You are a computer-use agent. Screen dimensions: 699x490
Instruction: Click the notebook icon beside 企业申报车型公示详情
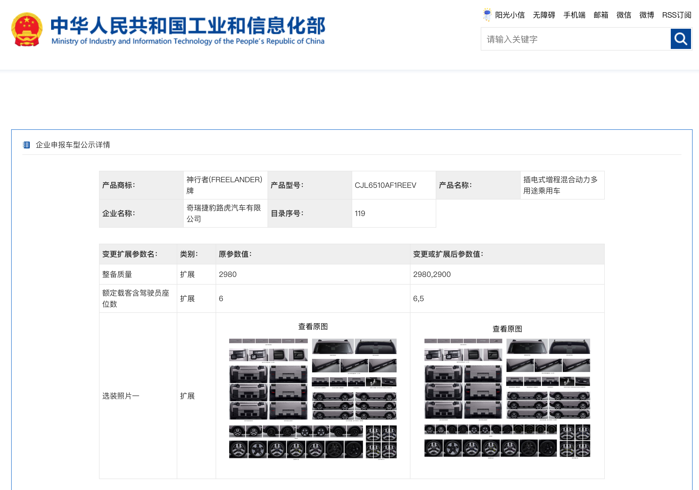tap(26, 145)
